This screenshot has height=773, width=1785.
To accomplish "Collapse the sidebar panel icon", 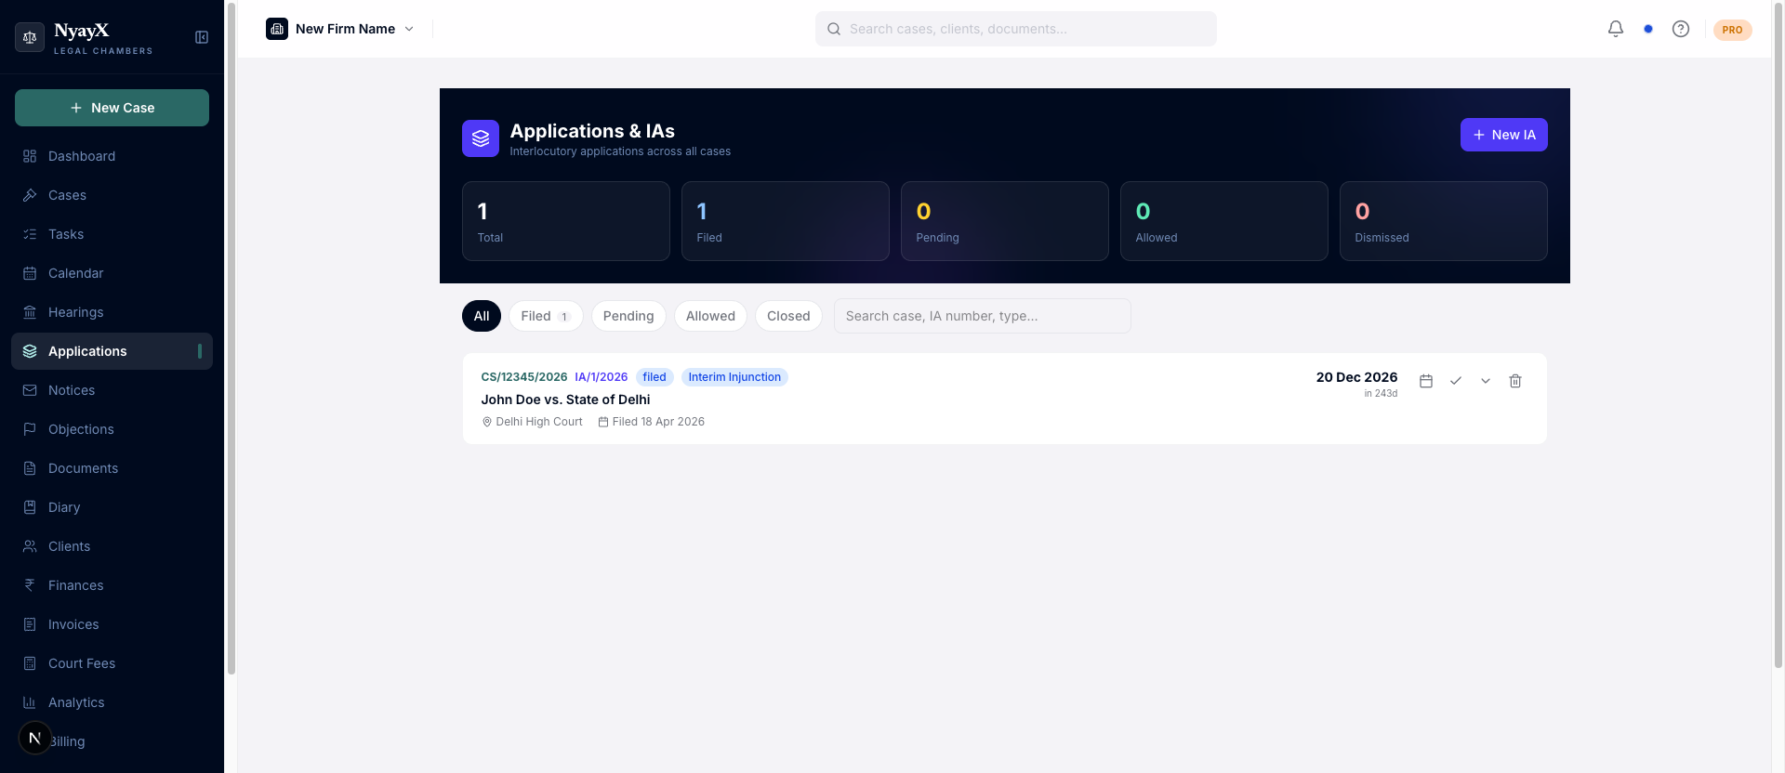I will coord(202,37).
